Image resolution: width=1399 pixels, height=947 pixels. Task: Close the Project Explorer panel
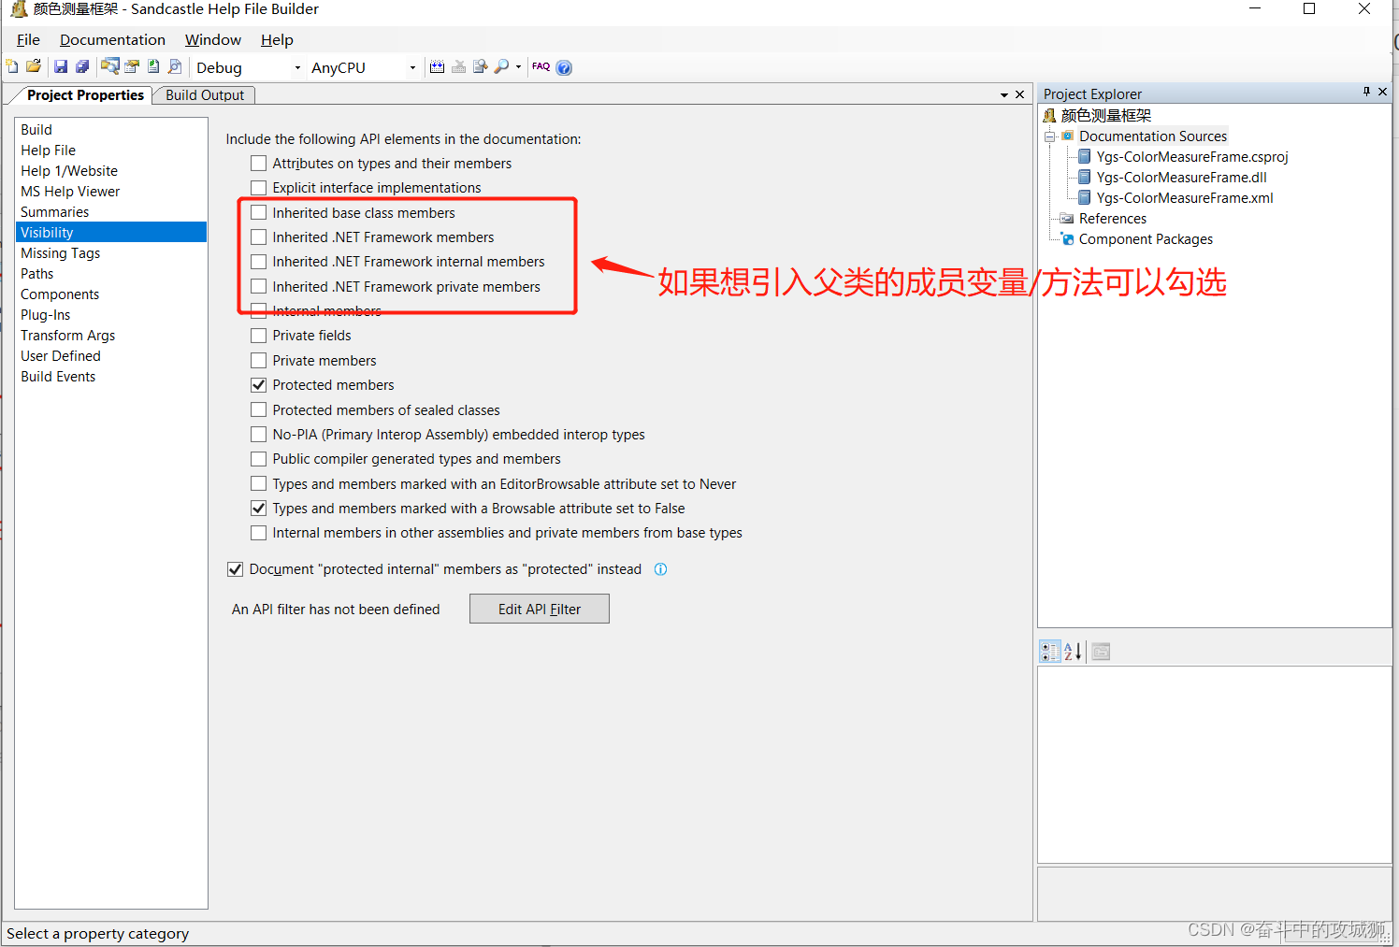pos(1382,92)
